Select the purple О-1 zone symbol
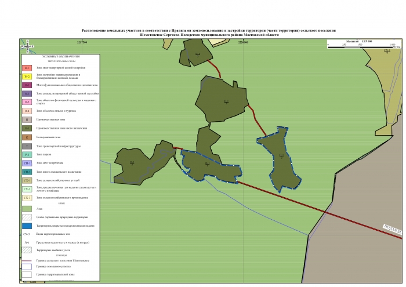Image resolution: width=406 pixels, height=287 pixels. [x=27, y=85]
